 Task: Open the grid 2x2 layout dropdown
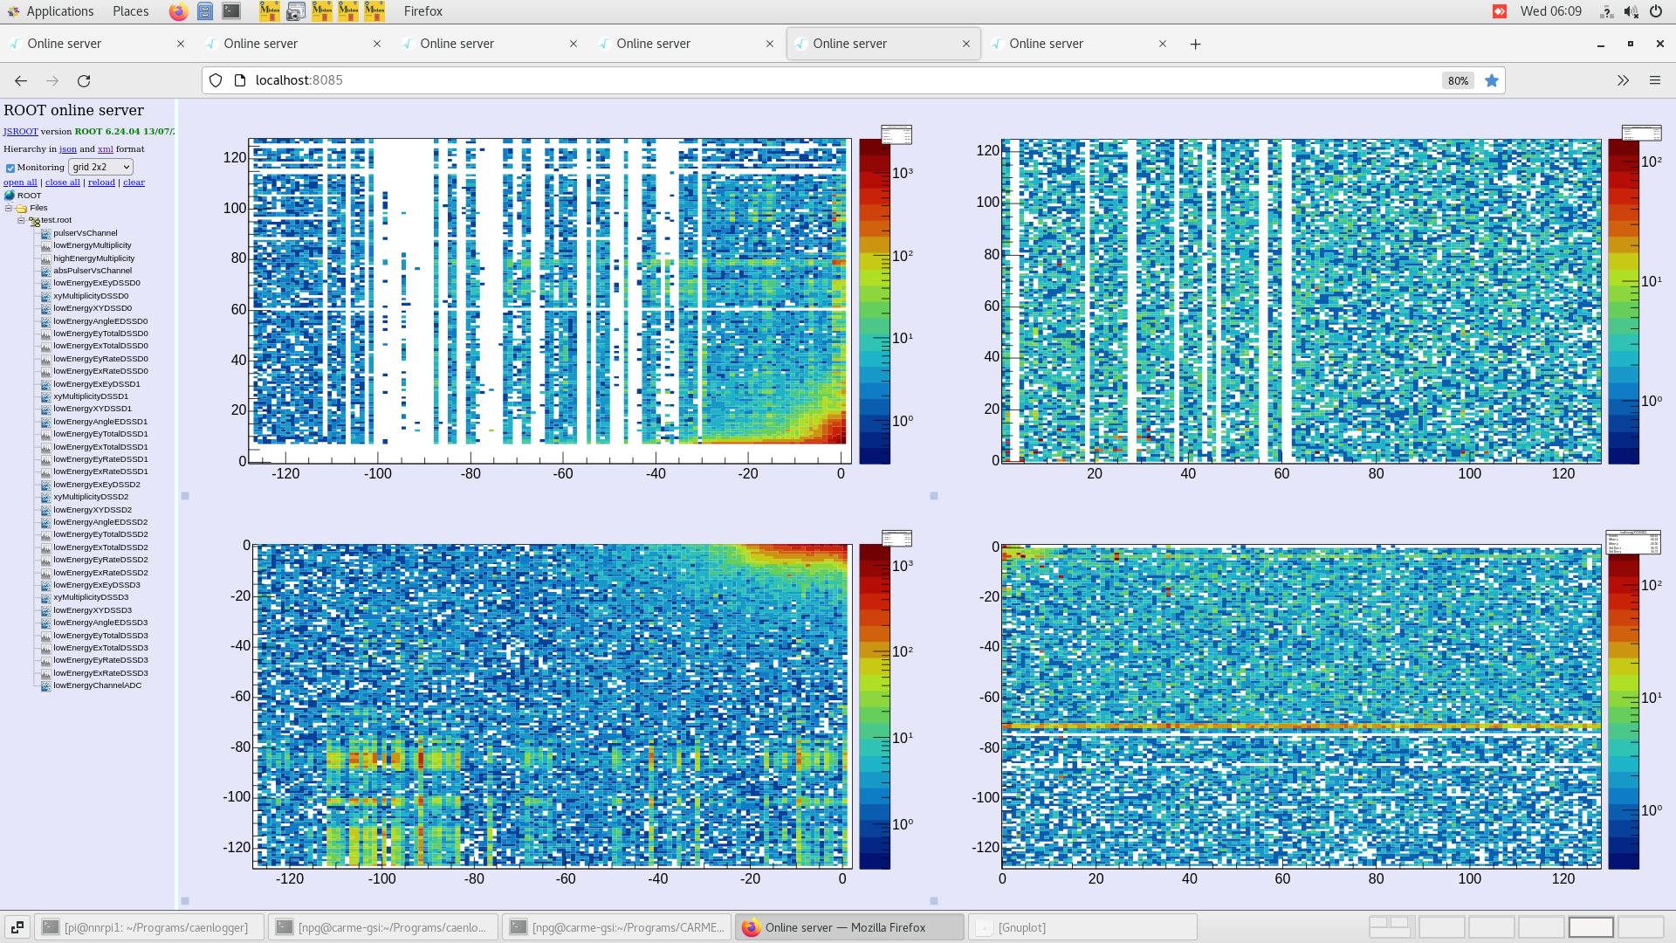[100, 167]
